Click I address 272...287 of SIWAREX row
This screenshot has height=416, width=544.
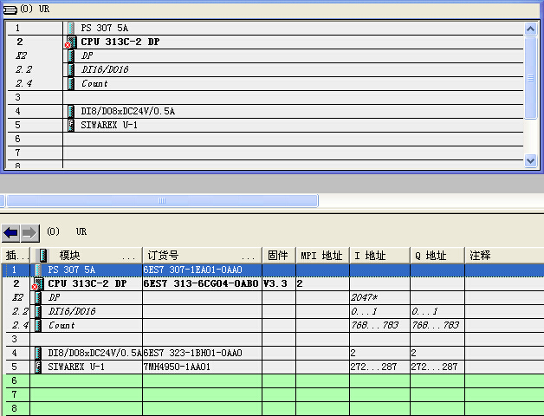373,367
